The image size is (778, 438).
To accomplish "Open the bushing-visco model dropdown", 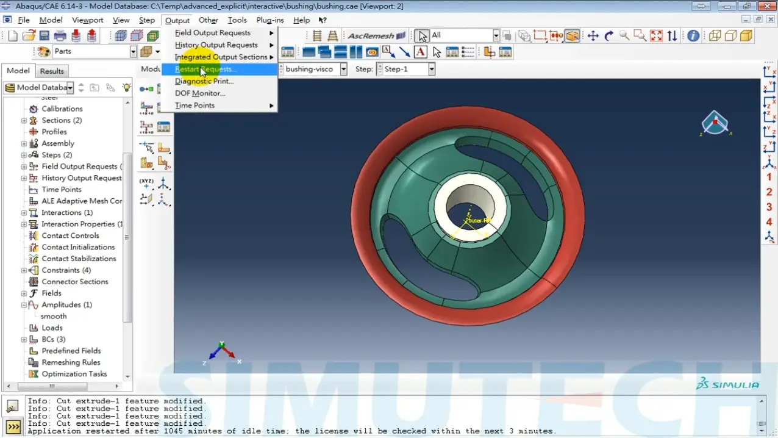I will pos(343,69).
